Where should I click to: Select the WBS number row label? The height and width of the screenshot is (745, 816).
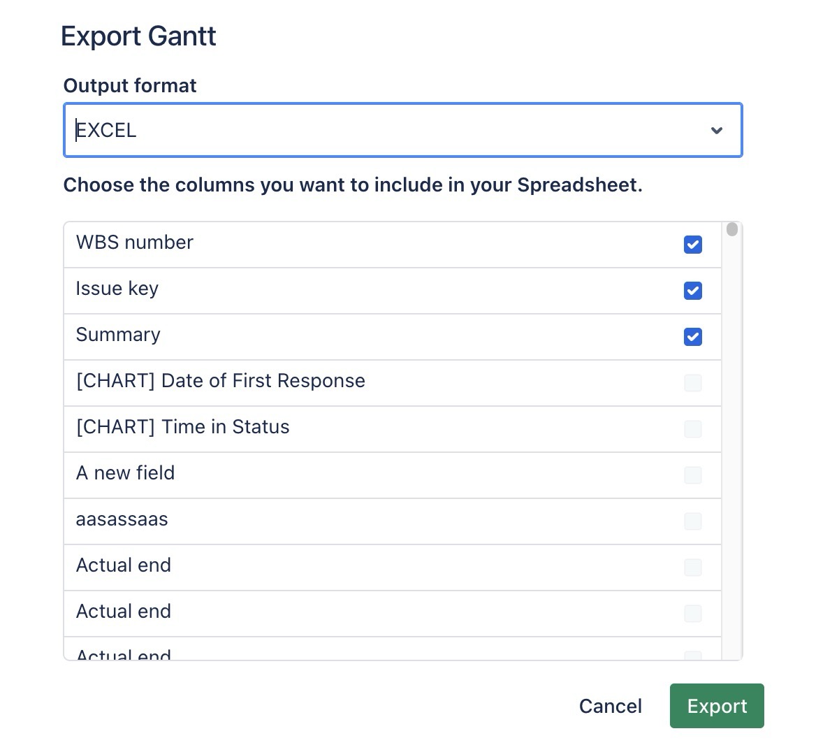coord(134,243)
